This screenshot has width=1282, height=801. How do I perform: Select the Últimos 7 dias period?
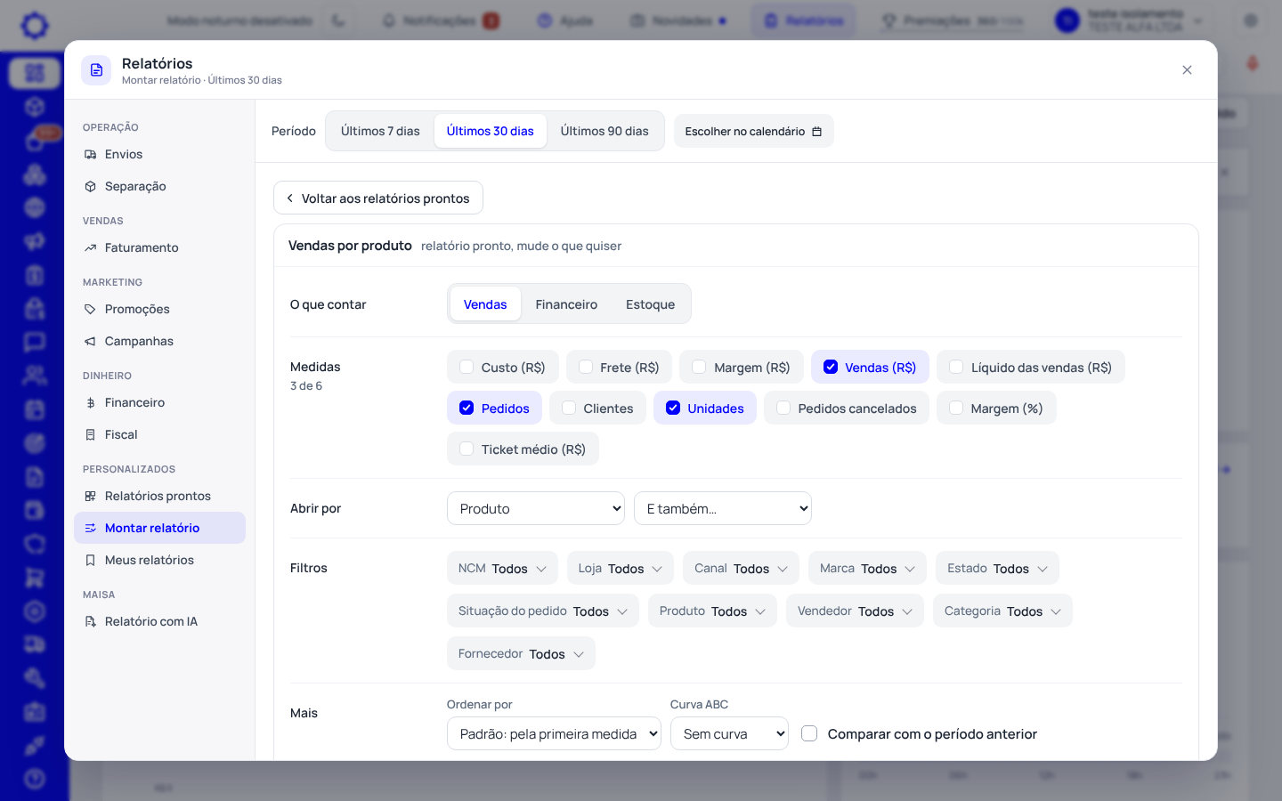[x=380, y=132]
